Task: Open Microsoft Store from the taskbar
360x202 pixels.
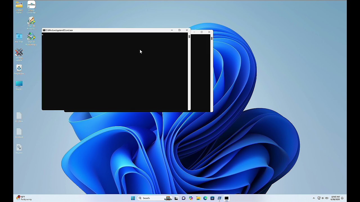Action: [212, 198]
